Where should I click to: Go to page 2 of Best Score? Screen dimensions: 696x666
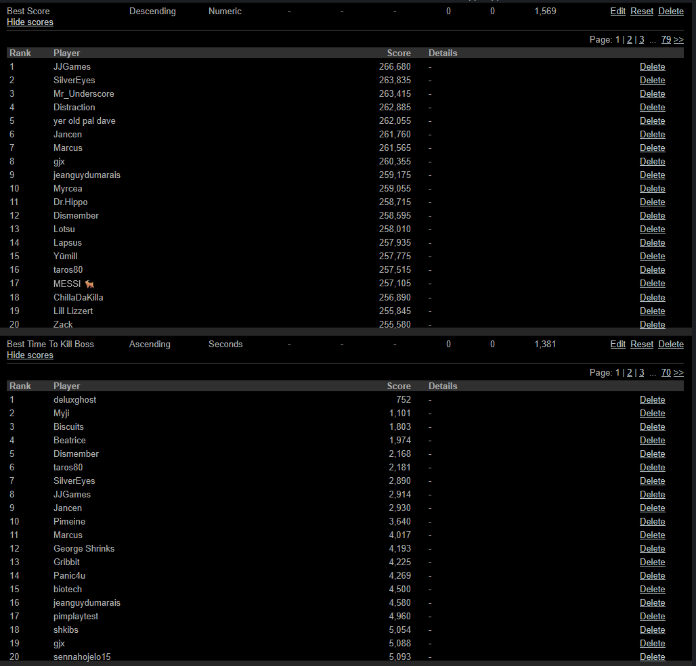[629, 40]
